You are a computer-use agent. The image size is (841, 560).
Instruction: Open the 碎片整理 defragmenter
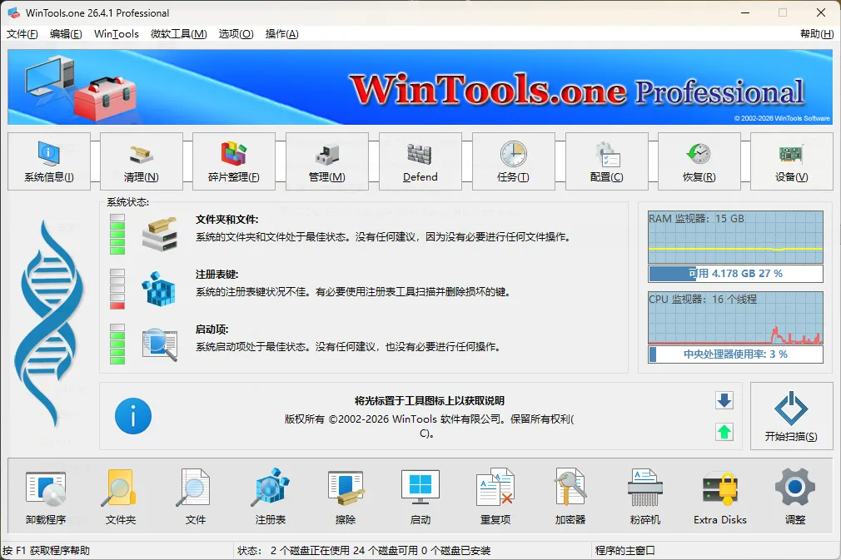234,161
